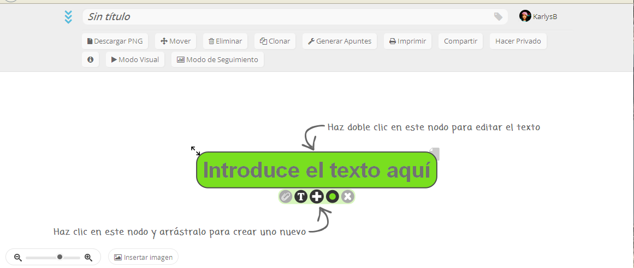Screen dimensions: 634x268
Task: Click Generar Apuntes button
Action: point(340,41)
